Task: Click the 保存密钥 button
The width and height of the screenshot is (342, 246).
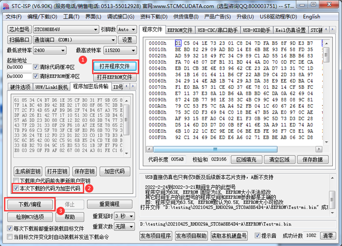Action: [x=85, y=171]
